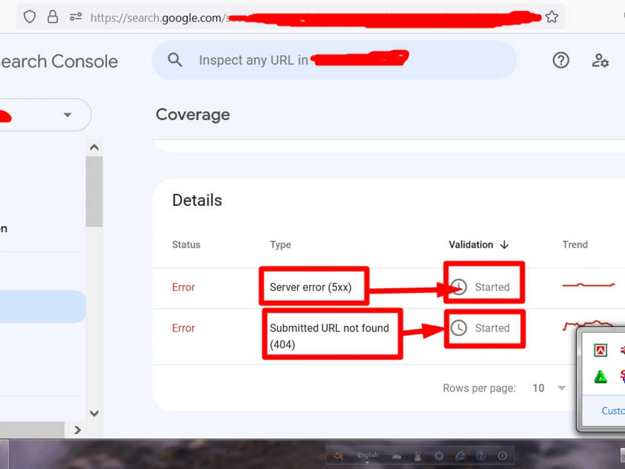
Task: Open gear settings on bottom toolbar
Action: coord(439,456)
